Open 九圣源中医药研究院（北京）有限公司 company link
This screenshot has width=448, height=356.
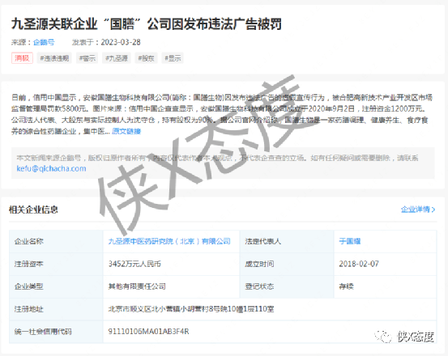click(x=169, y=241)
